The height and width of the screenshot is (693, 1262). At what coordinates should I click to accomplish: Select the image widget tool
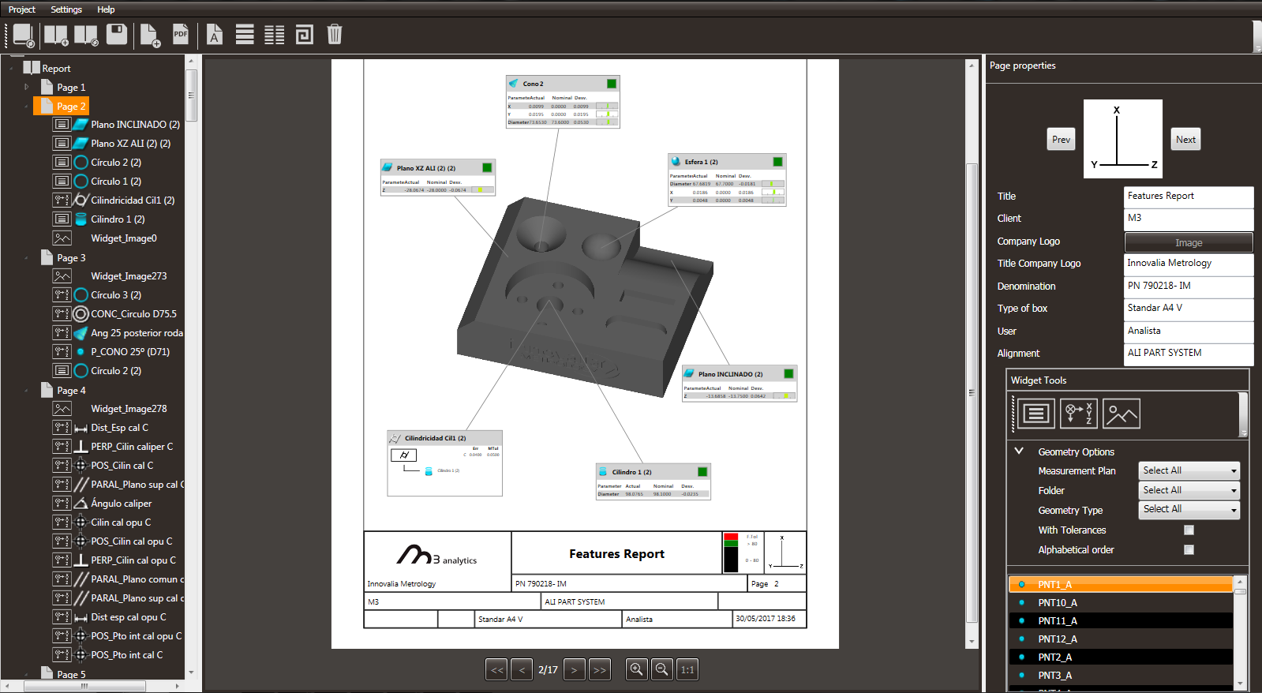click(x=1122, y=414)
